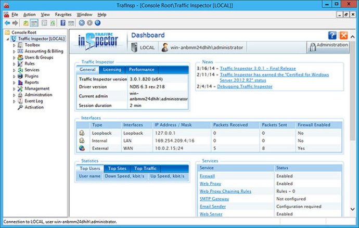Screen dimensions: 359x228
Task: Open the Web Proxy service link
Action: [x=210, y=184]
